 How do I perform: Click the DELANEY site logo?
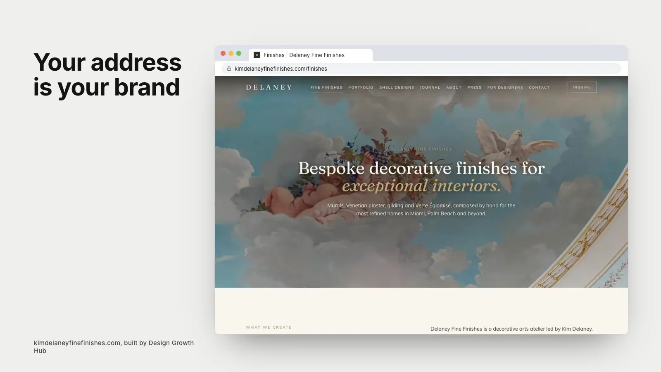pyautogui.click(x=269, y=87)
